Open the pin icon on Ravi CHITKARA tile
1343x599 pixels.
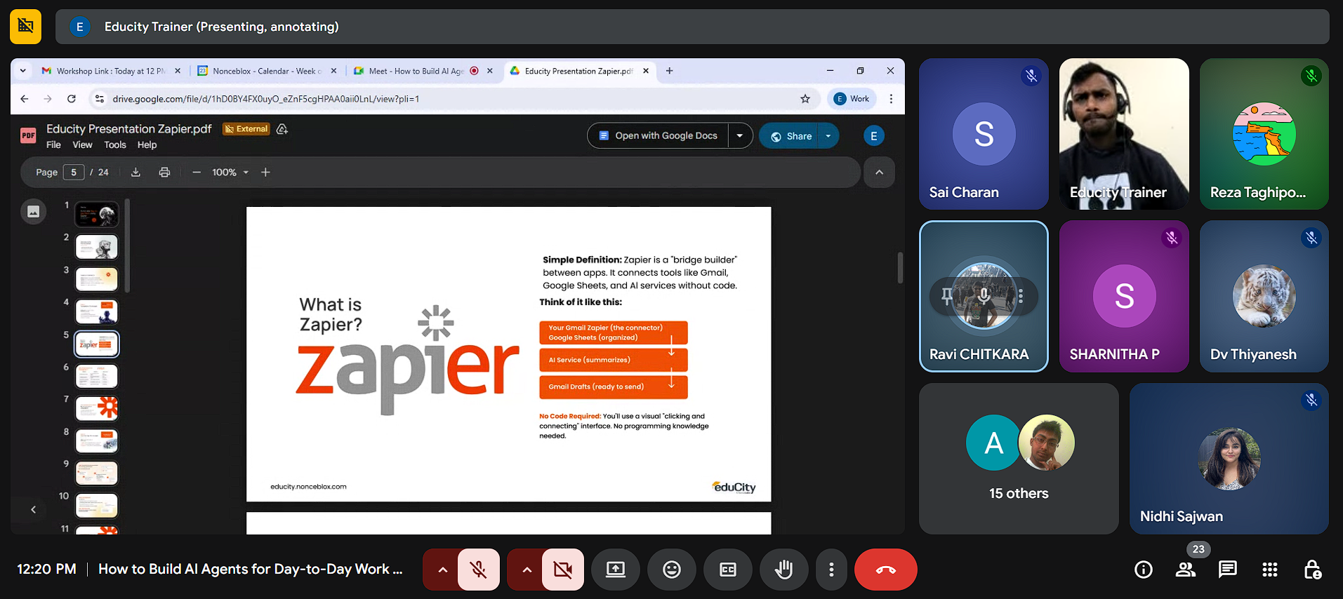[x=947, y=296]
